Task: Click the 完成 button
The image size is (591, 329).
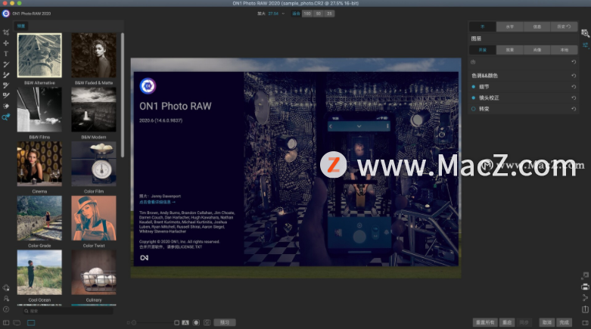Action: 565,323
